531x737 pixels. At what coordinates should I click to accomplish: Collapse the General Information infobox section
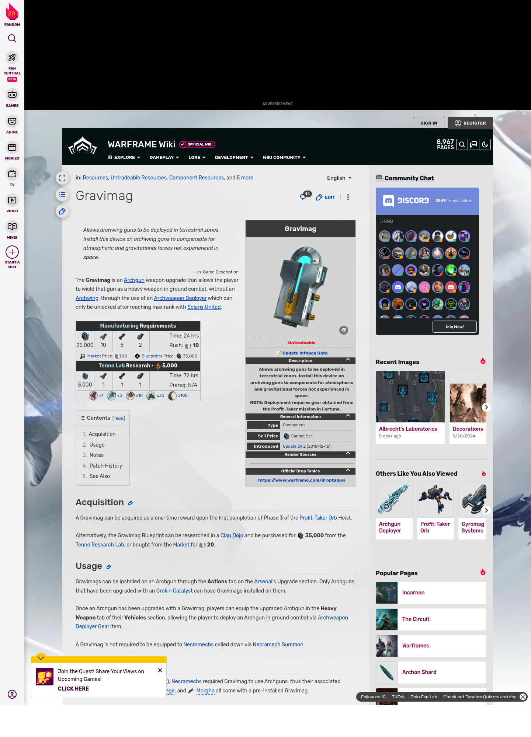[x=348, y=416]
